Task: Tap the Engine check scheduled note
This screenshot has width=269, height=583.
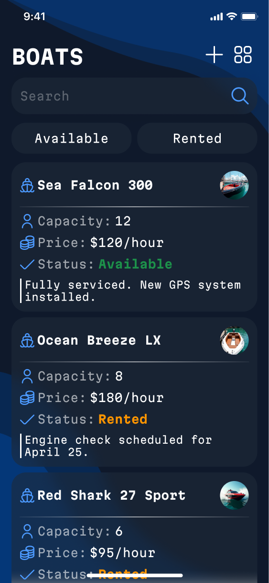Action: (x=118, y=446)
